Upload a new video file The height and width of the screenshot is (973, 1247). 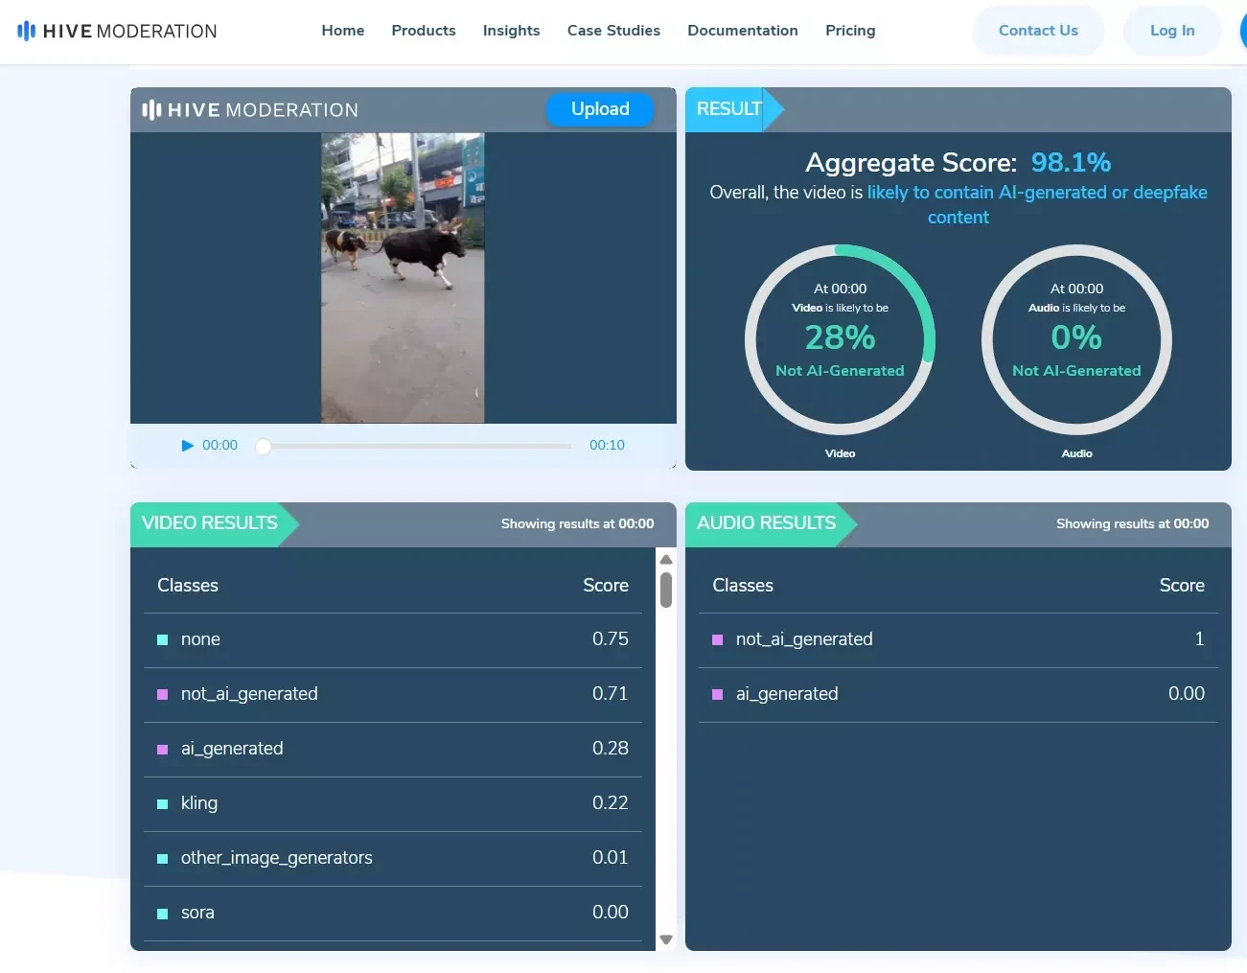click(x=600, y=109)
